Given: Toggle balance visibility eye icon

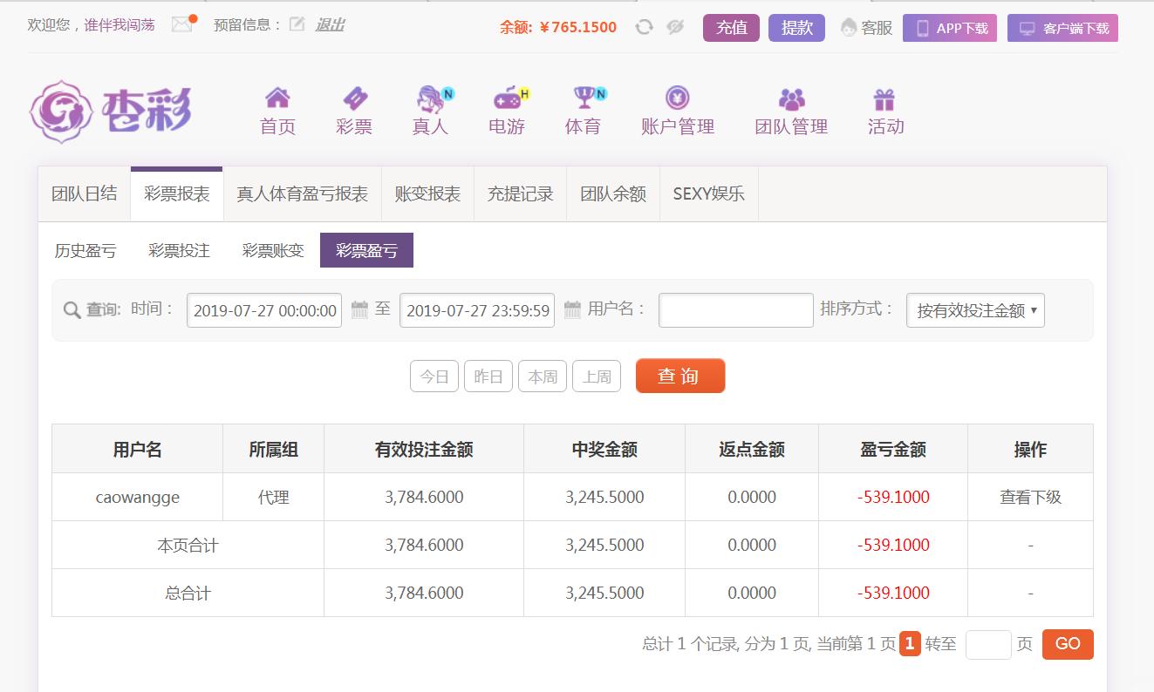Looking at the screenshot, I should 674,27.
